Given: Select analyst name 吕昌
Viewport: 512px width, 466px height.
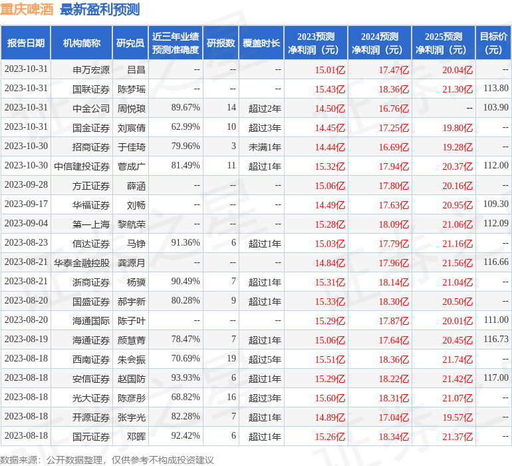Looking at the screenshot, I should tap(136, 70).
